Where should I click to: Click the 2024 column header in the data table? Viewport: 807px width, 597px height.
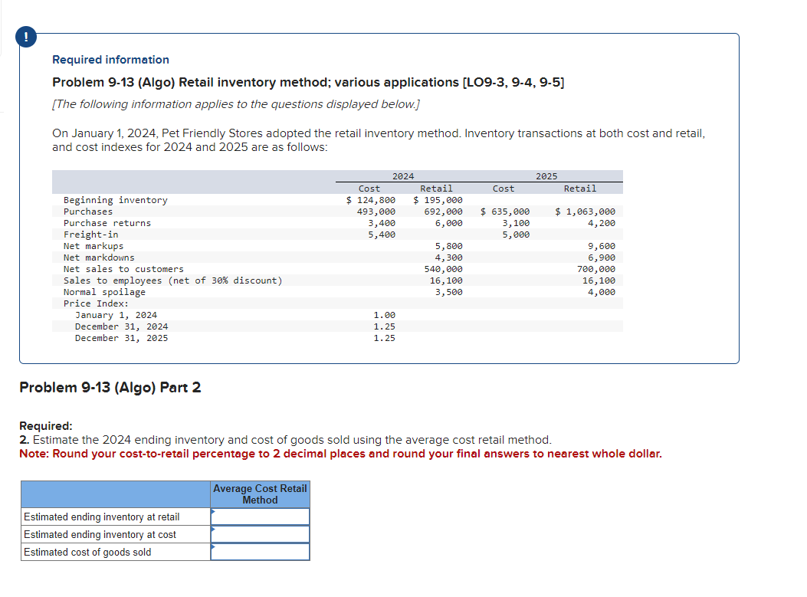click(402, 175)
